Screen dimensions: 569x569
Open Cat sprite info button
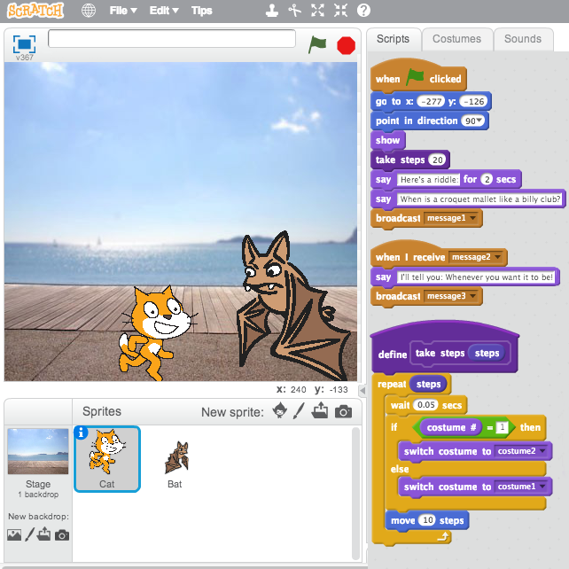point(81,433)
